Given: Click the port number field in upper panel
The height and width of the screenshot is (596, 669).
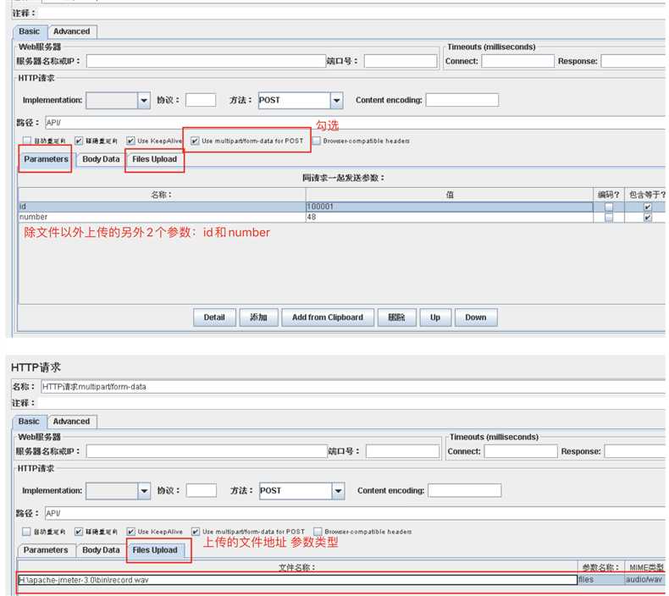Looking at the screenshot, I should click(401, 61).
